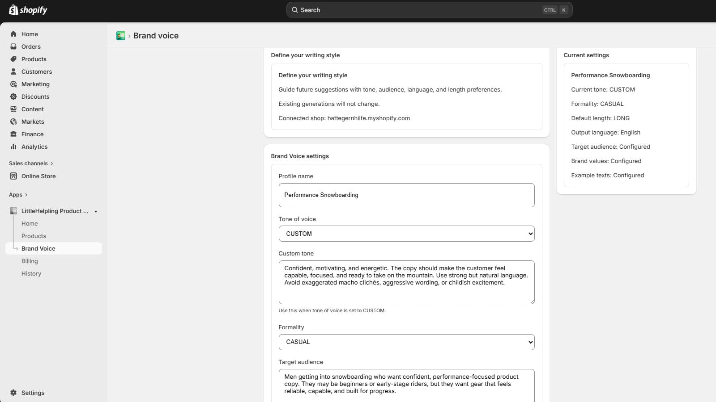Click the Products tag icon
The height and width of the screenshot is (402, 716).
[13, 59]
